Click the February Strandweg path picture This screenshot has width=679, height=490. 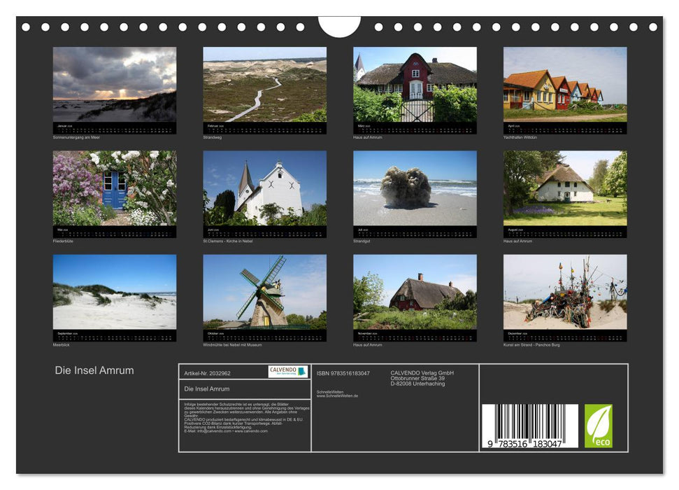click(x=264, y=87)
